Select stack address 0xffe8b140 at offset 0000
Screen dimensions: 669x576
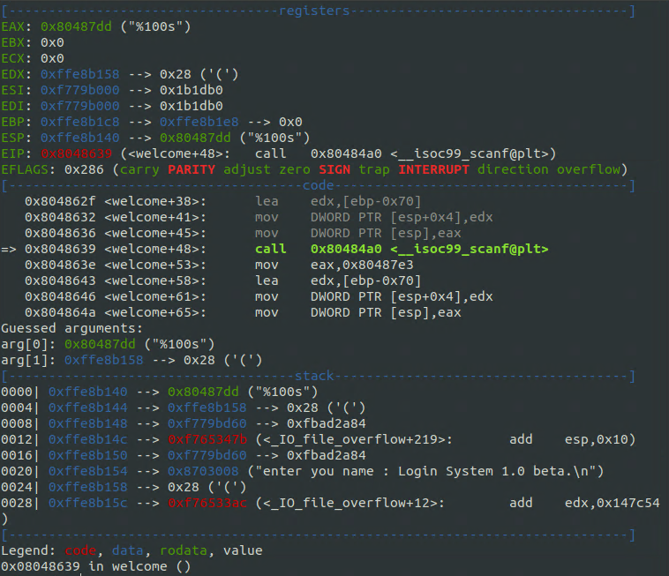pyautogui.click(x=88, y=392)
